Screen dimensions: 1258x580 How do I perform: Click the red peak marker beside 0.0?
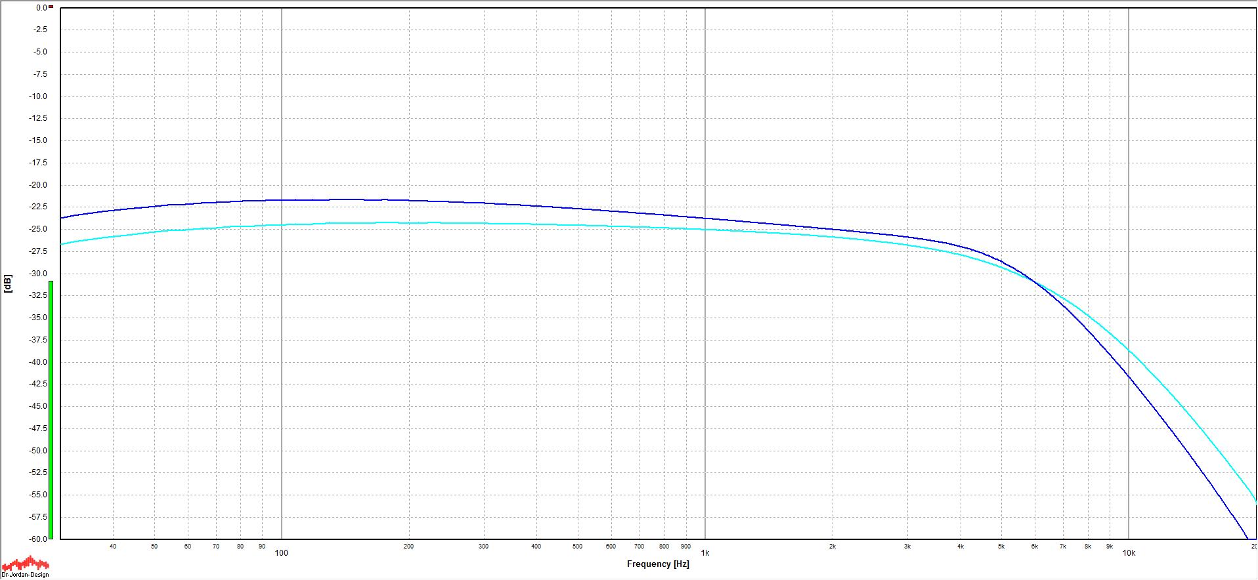coord(51,7)
